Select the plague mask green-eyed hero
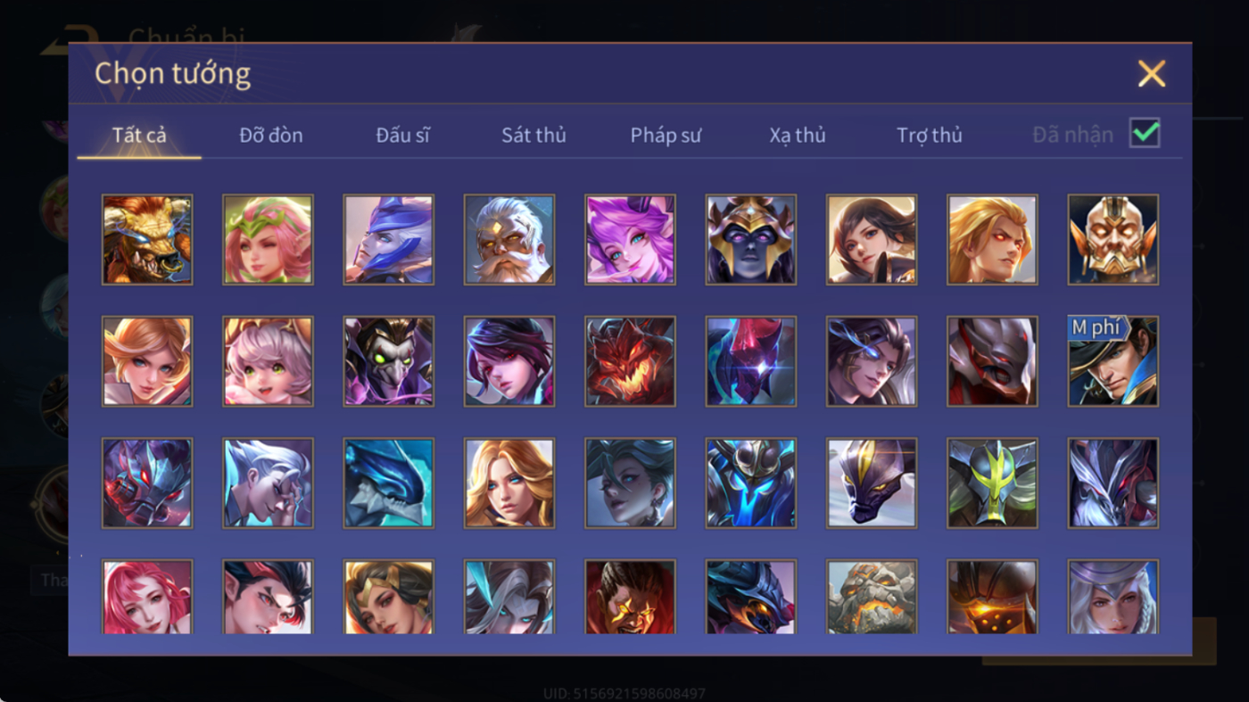This screenshot has height=702, width=1249. [x=389, y=361]
